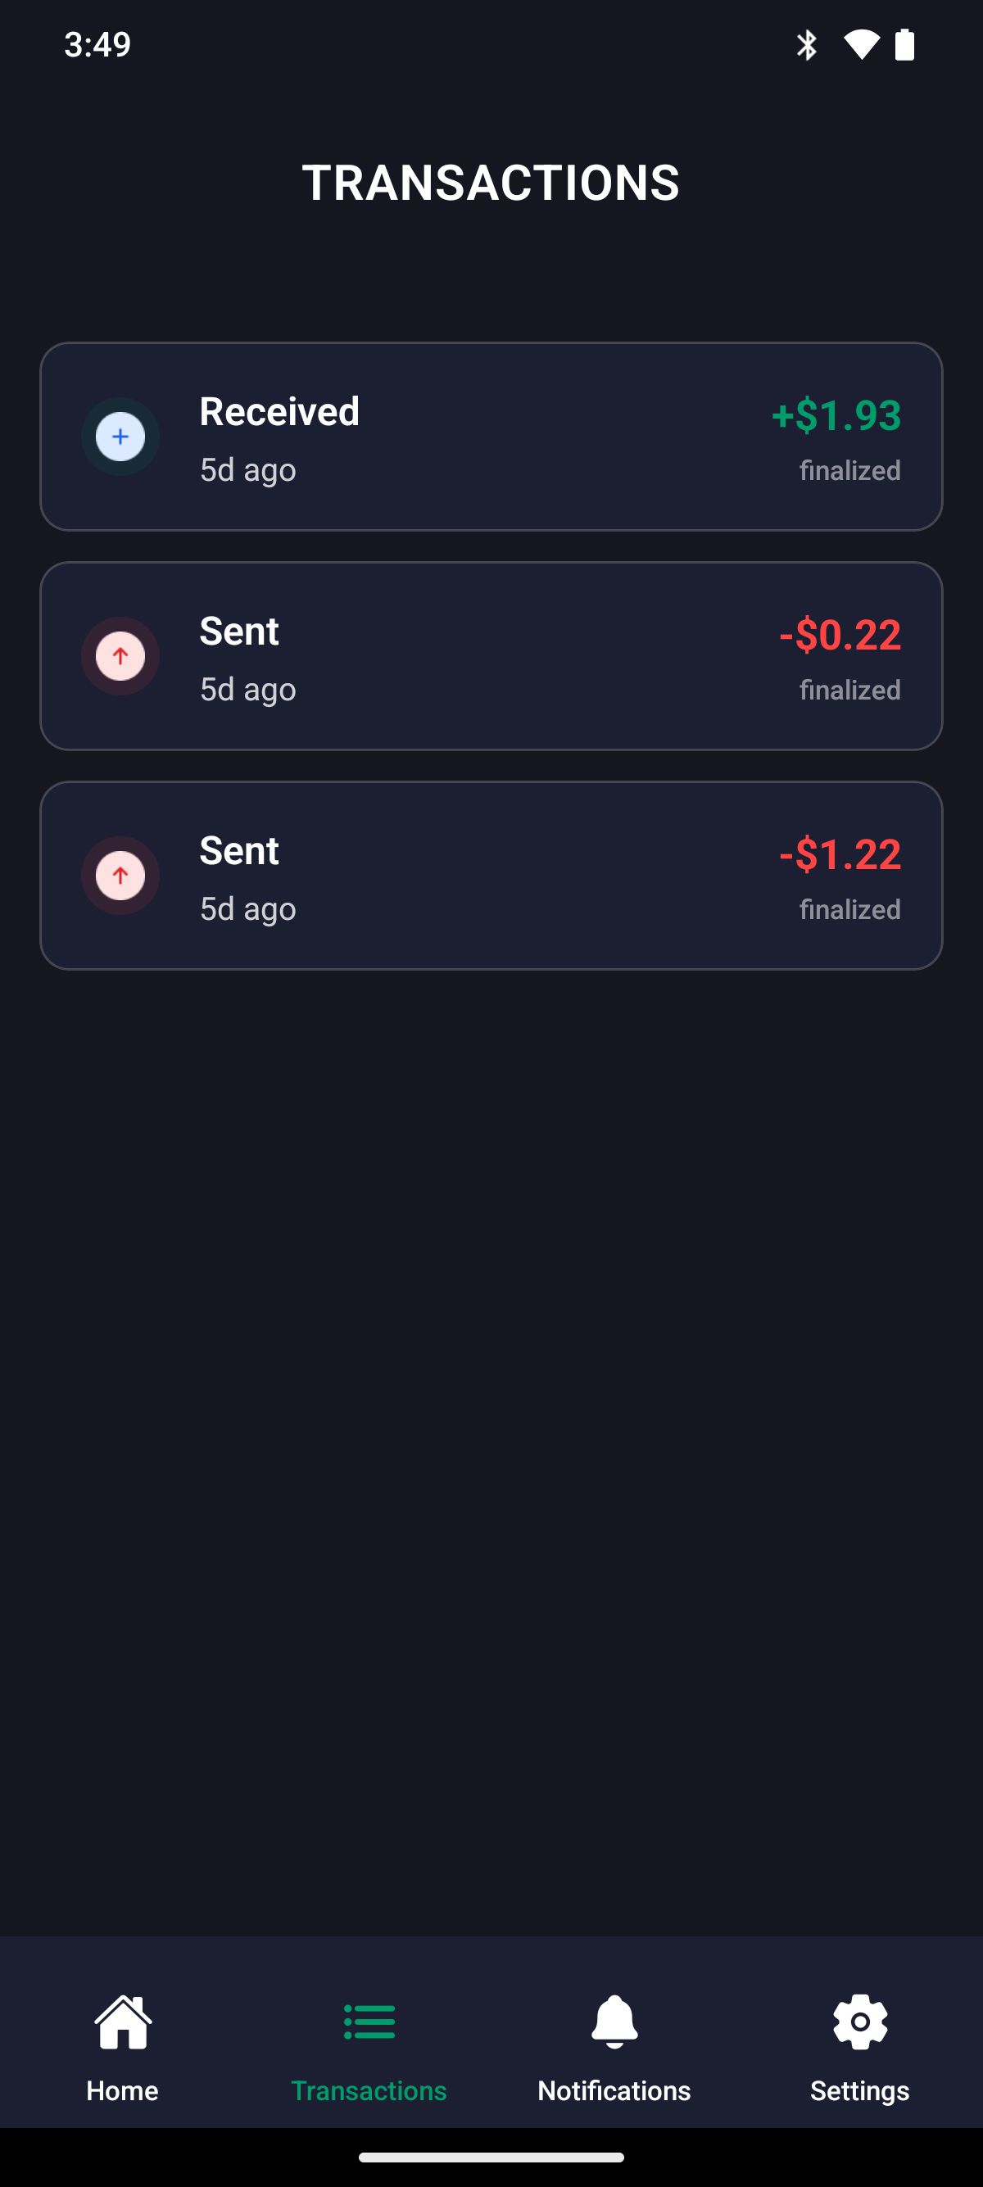Viewport: 983px width, 2187px height.
Task: Tap the Settings gear icon
Action: (x=860, y=2021)
